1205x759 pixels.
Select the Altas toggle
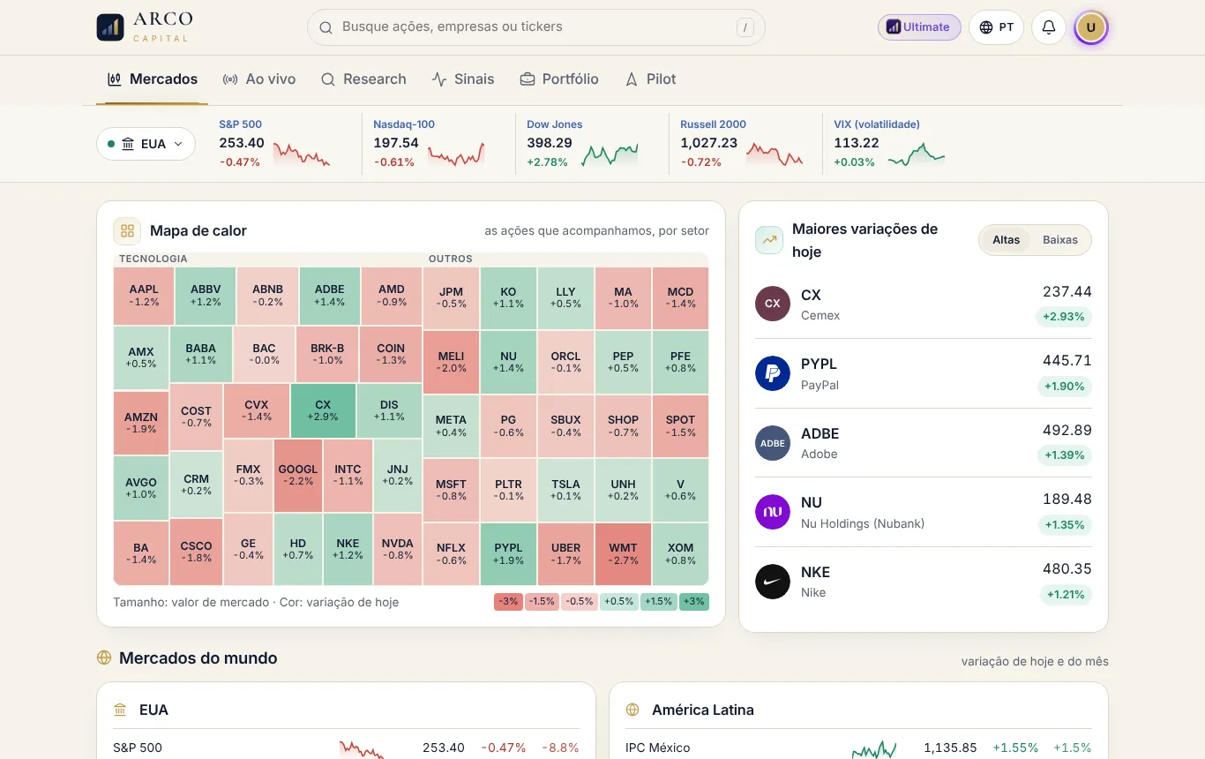pyautogui.click(x=1007, y=240)
